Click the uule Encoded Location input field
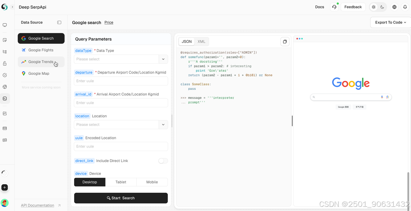This screenshot has width=411, height=211. pos(121,147)
